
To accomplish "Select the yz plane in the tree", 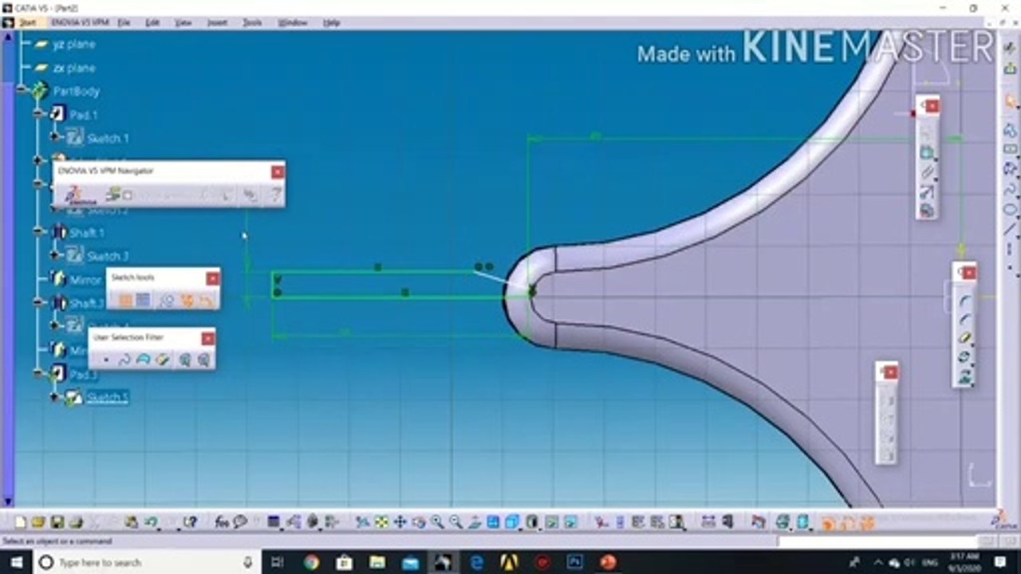I will coord(74,45).
